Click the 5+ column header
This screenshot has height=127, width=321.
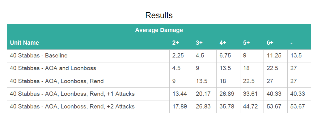point(246,43)
